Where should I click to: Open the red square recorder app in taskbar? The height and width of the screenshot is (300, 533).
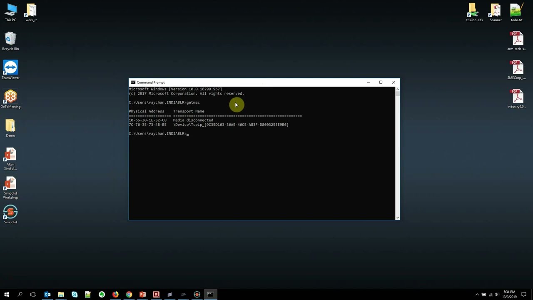click(x=156, y=295)
